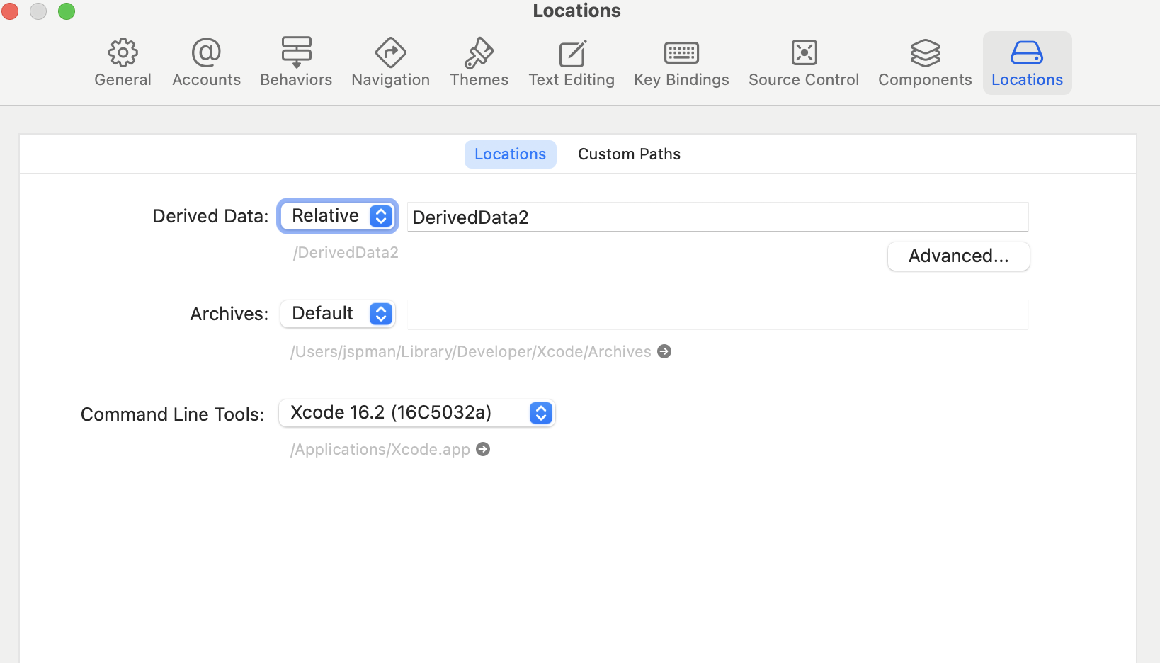Click the Locations window title

pyautogui.click(x=576, y=11)
